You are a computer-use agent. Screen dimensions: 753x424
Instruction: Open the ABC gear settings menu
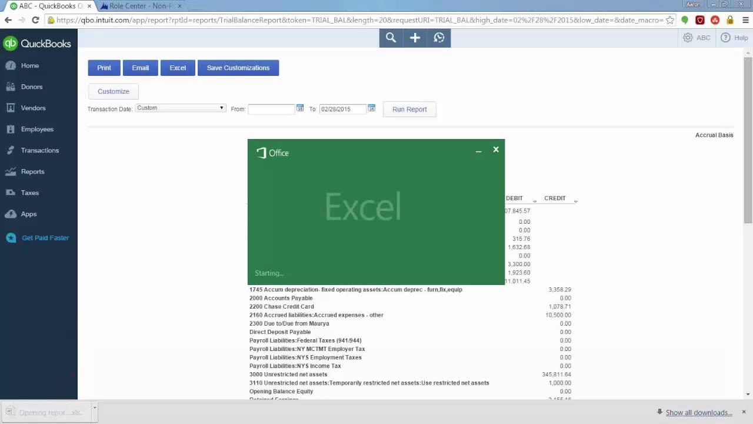(x=697, y=38)
